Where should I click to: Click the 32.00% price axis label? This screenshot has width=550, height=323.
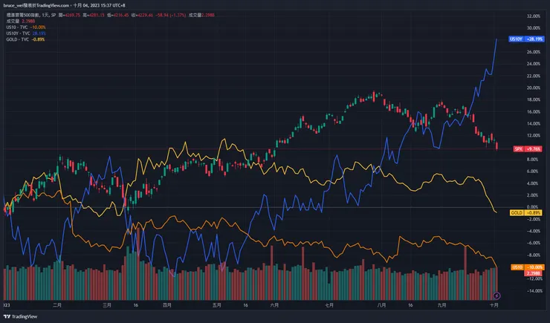[x=533, y=16]
